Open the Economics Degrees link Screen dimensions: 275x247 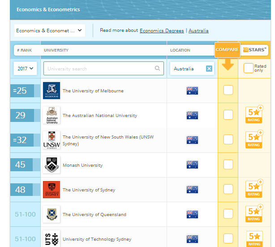(x=162, y=30)
